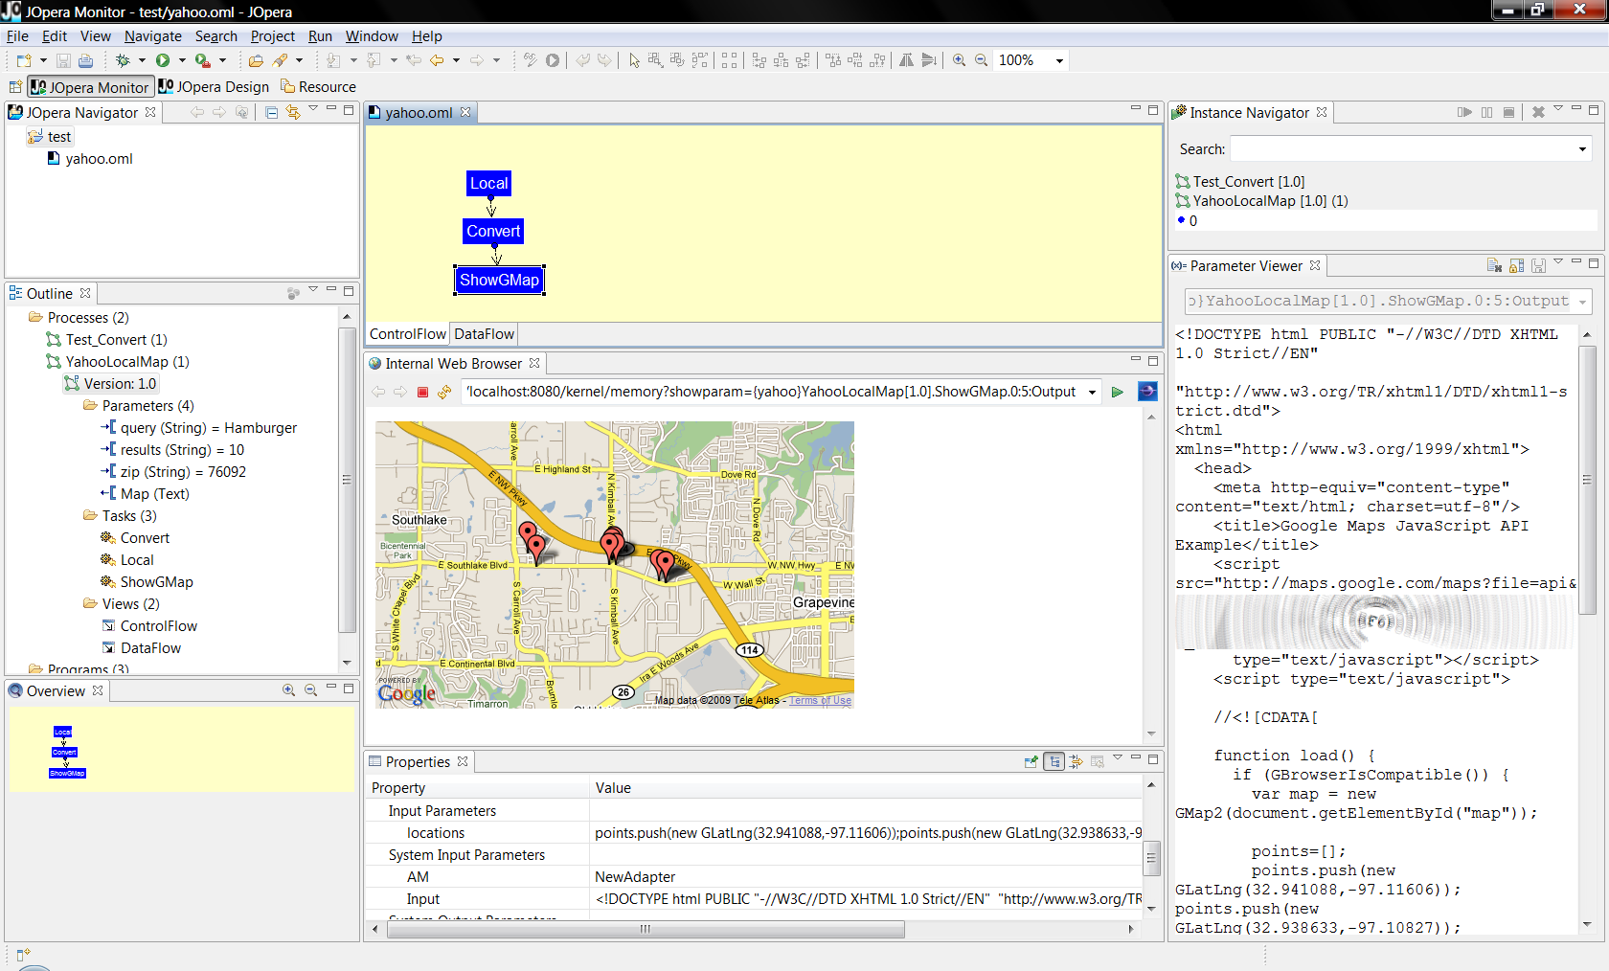Select the Convert node in diagram
The image size is (1609, 971).
pos(493,231)
